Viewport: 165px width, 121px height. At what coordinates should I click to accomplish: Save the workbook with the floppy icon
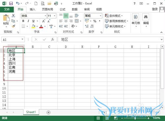[x=11, y=4]
